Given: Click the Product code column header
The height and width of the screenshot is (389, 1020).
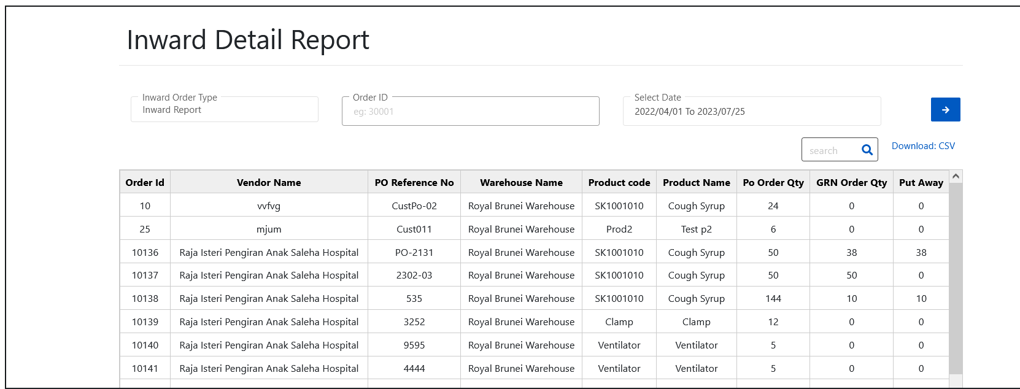Looking at the screenshot, I should pyautogui.click(x=619, y=183).
